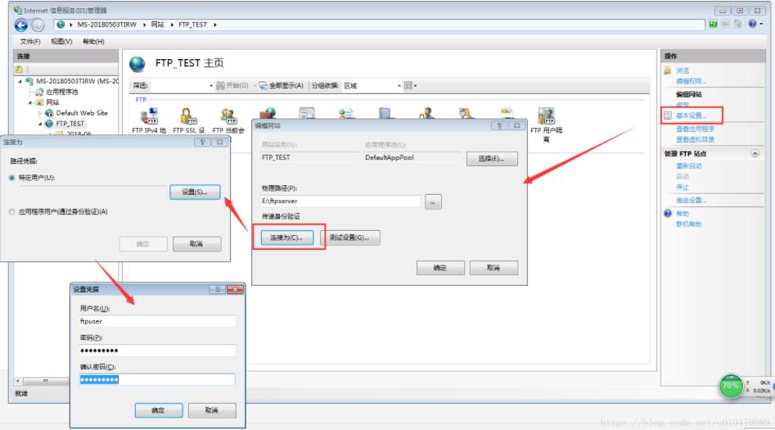Click 网站 in breadcrumb path

coord(157,25)
